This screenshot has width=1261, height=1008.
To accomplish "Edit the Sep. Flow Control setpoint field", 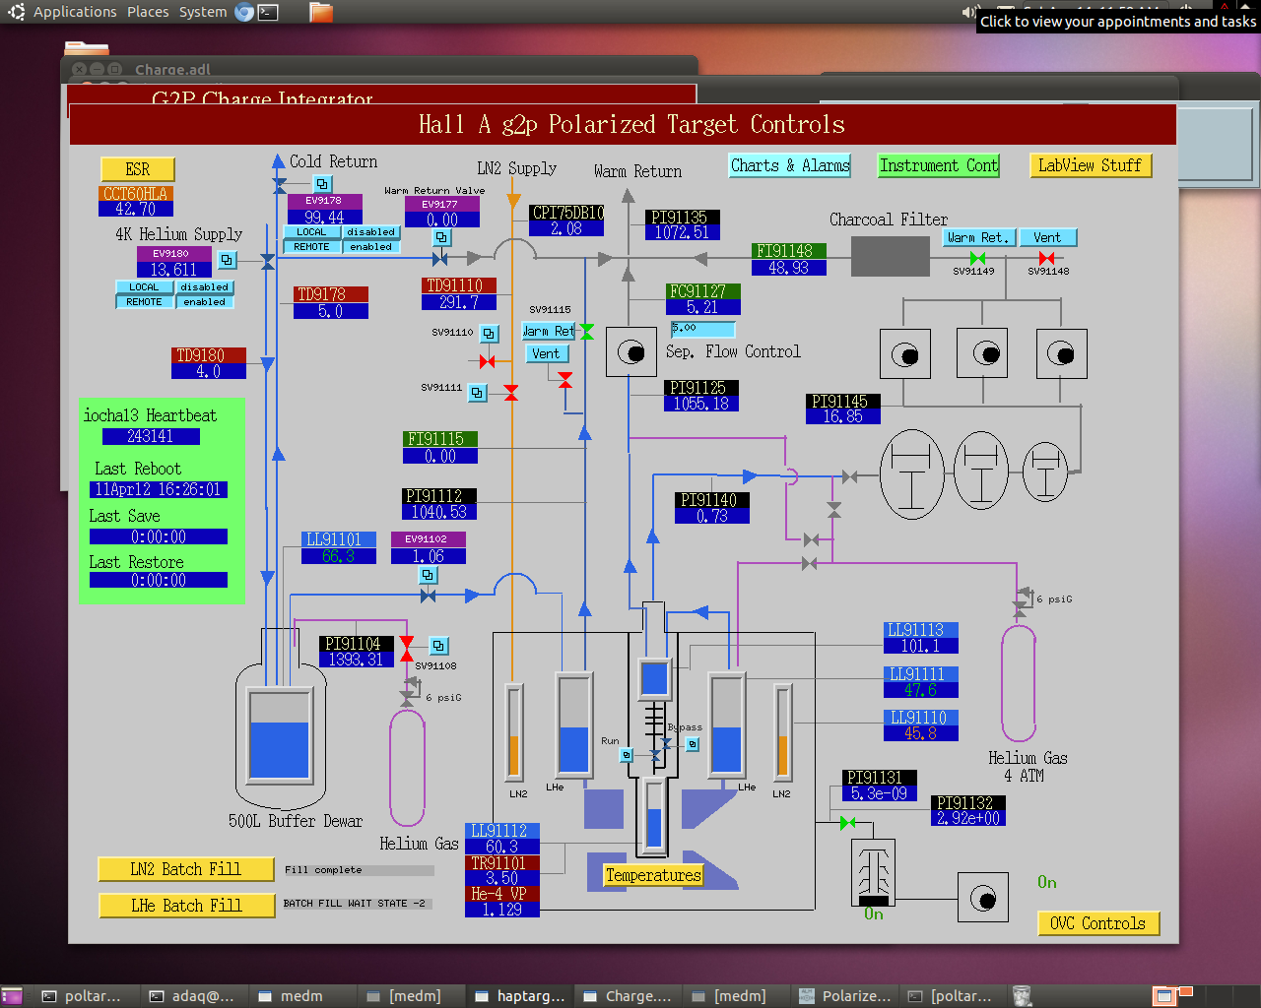I will [703, 330].
